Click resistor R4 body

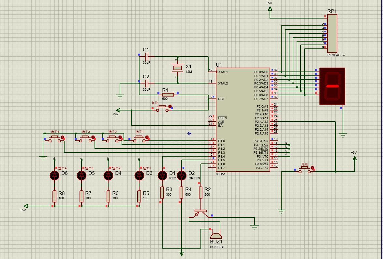coord(182,193)
